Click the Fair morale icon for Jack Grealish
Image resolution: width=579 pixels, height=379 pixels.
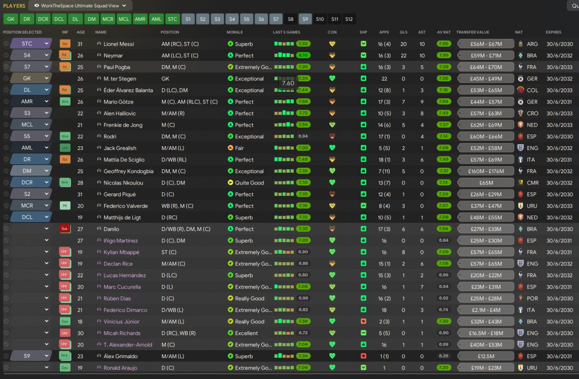pyautogui.click(x=230, y=148)
